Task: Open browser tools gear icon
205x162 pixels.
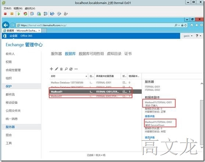Action: tap(202, 25)
